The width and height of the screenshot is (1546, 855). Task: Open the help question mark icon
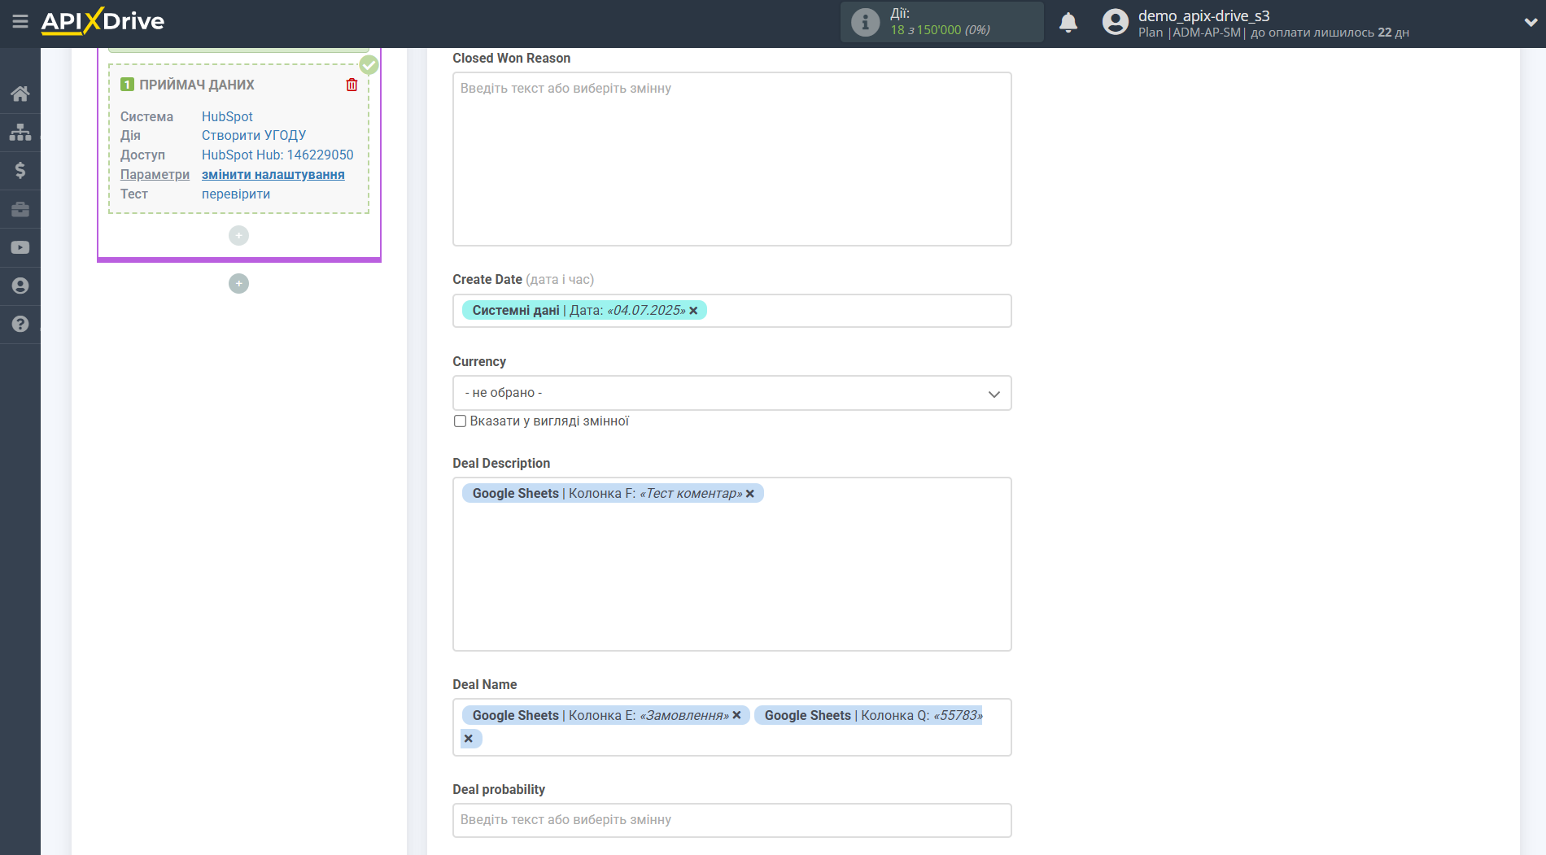(x=20, y=324)
